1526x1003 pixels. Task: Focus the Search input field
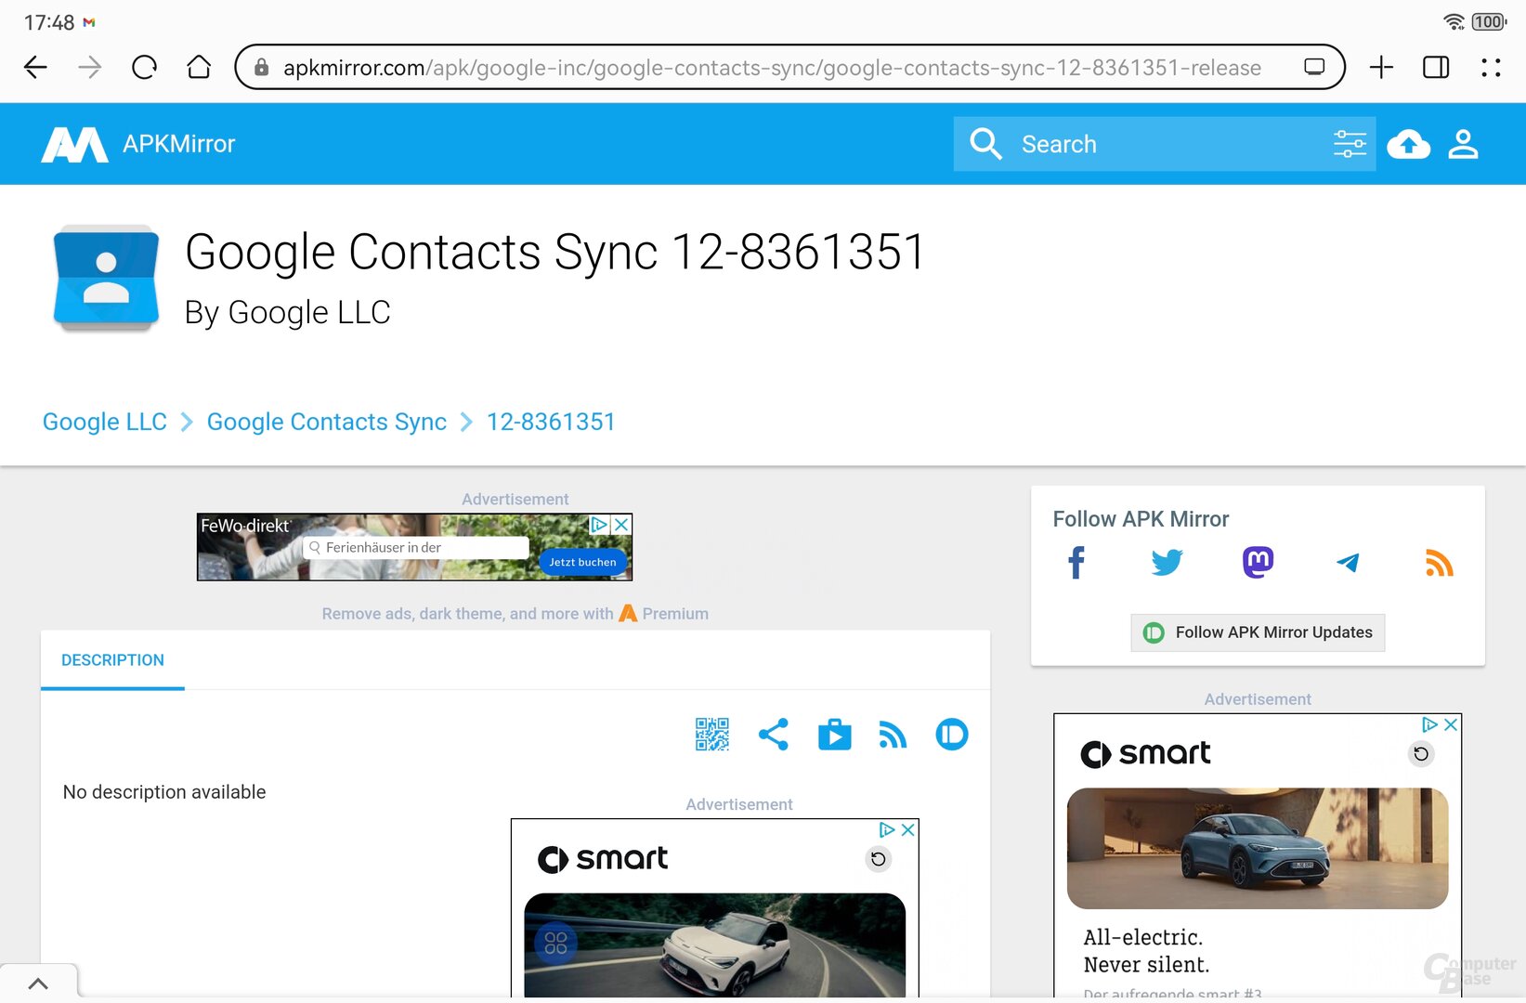point(1165,144)
